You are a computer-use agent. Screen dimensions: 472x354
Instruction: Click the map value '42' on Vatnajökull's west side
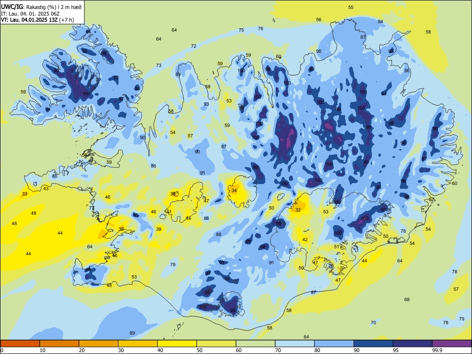(305, 240)
